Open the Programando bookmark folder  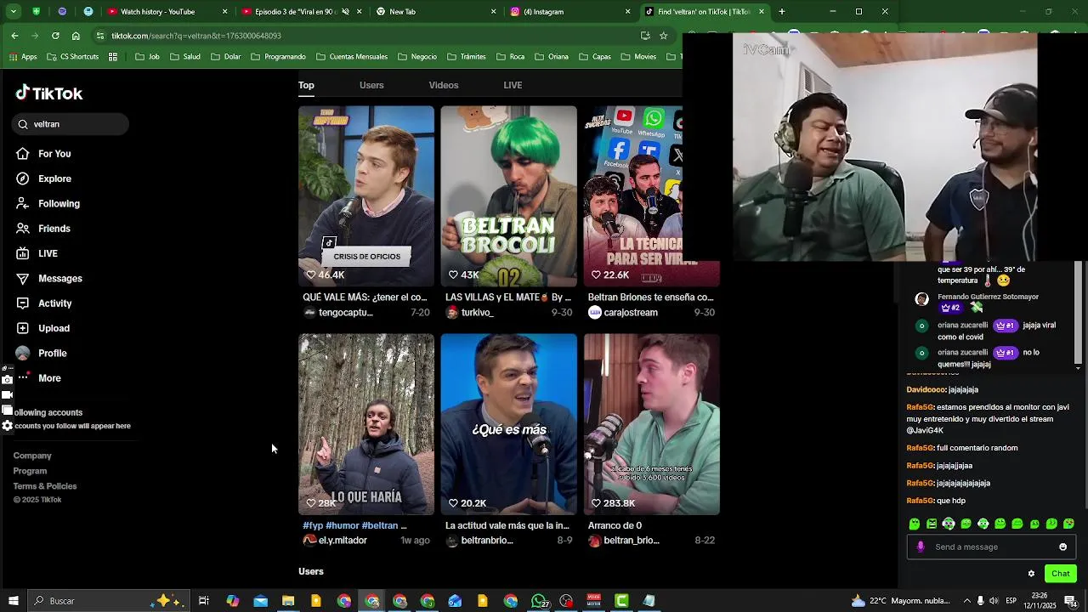[277, 57]
